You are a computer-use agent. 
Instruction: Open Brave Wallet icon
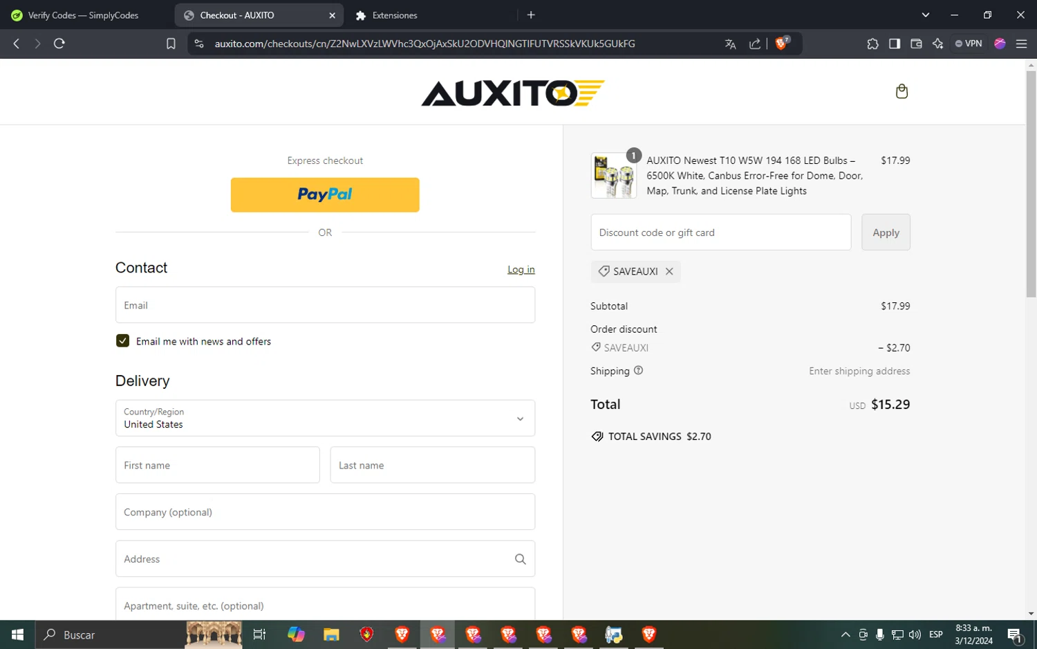coord(916,44)
